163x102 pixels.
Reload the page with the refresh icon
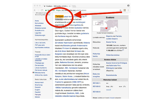point(42,10)
